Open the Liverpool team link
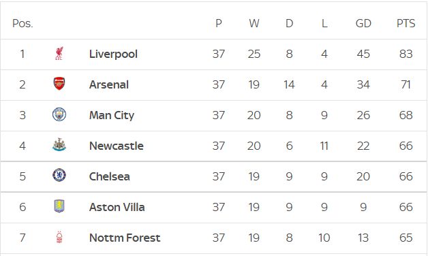 click(x=113, y=54)
